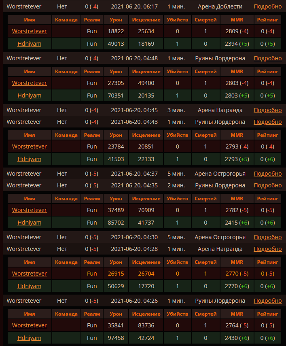Viewport: 286px width, 346px height.
Task: Click the MMR cell 2782 (-5)
Action: point(237,210)
